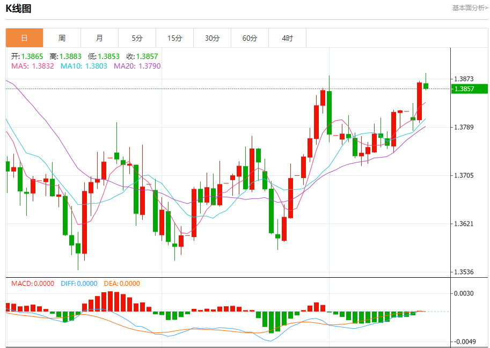Click the 1.3536 price axis label
Screen dimensions: 490x348
[464, 272]
